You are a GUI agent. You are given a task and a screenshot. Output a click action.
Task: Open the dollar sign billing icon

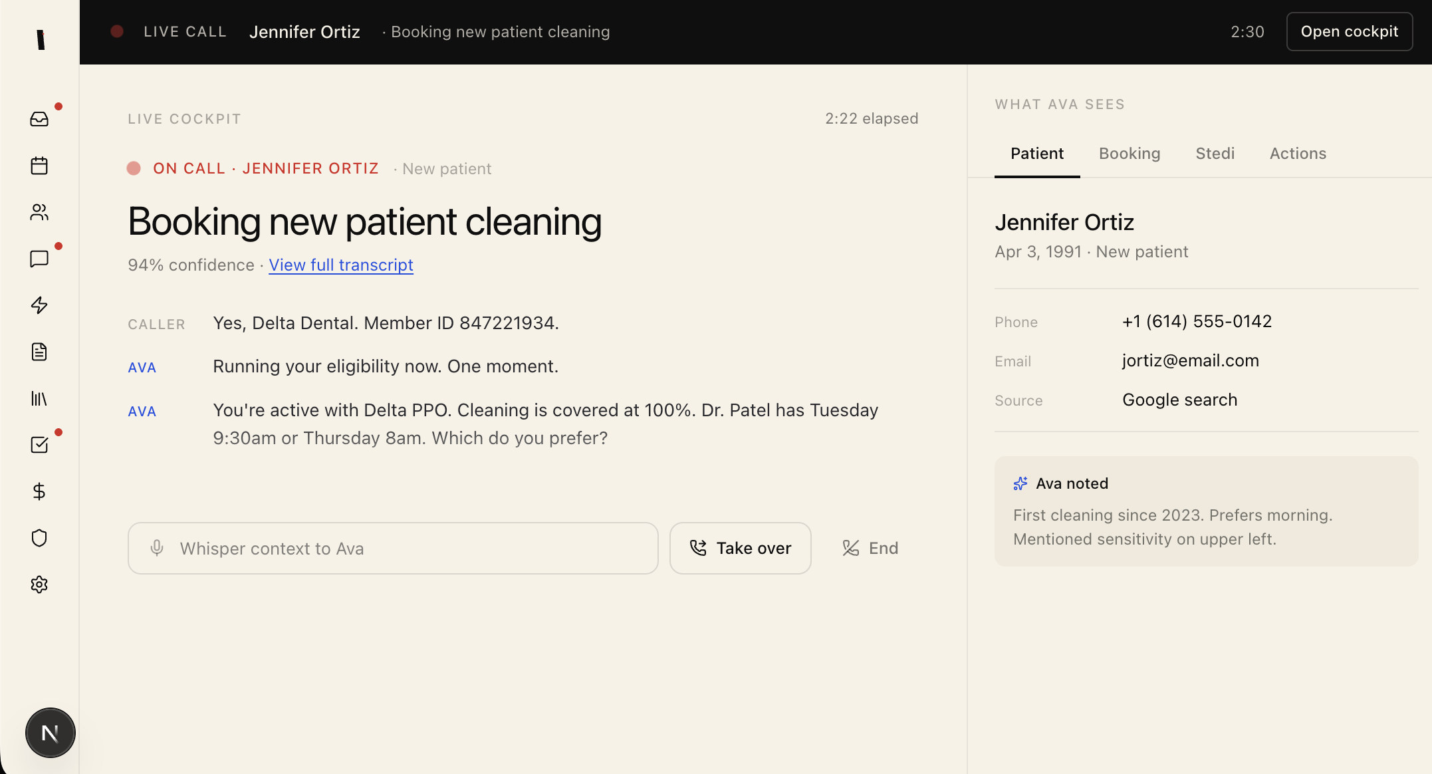39,491
